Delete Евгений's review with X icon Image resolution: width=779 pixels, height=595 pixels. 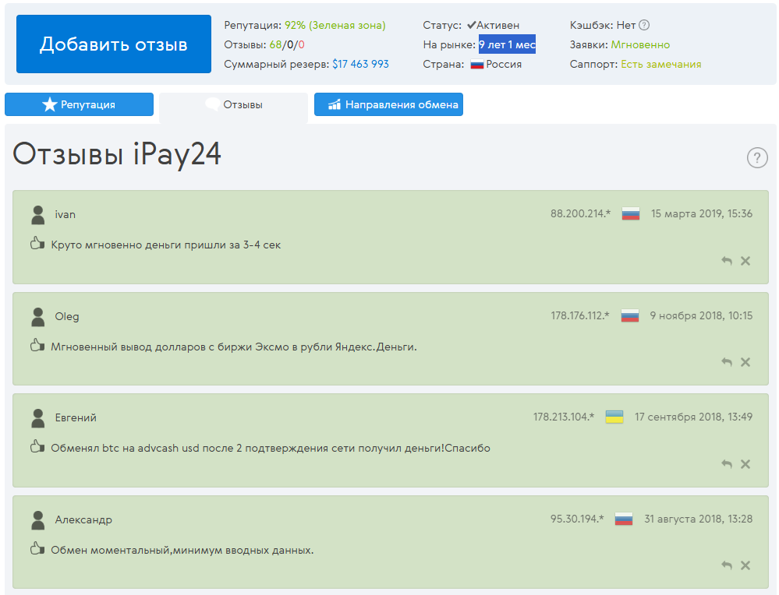pos(745,464)
